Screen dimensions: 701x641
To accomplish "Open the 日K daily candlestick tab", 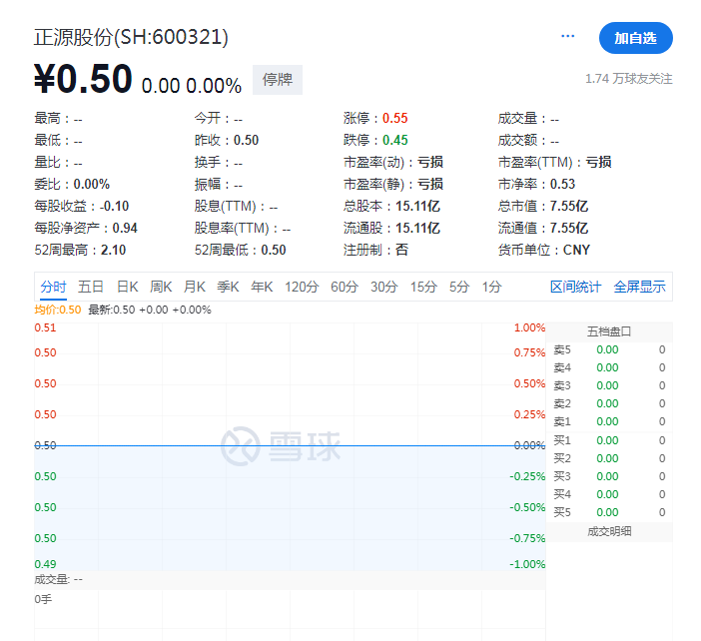I will [x=127, y=287].
